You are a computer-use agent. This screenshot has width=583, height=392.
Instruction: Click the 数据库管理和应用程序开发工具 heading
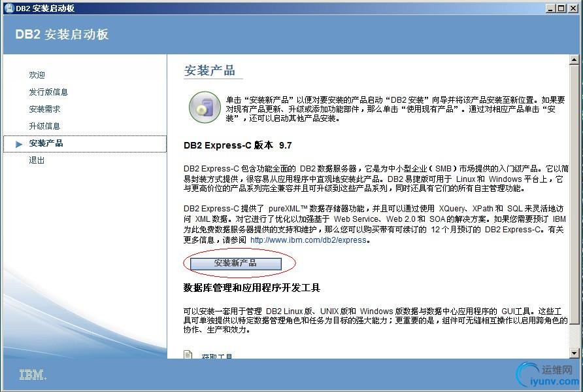click(252, 288)
